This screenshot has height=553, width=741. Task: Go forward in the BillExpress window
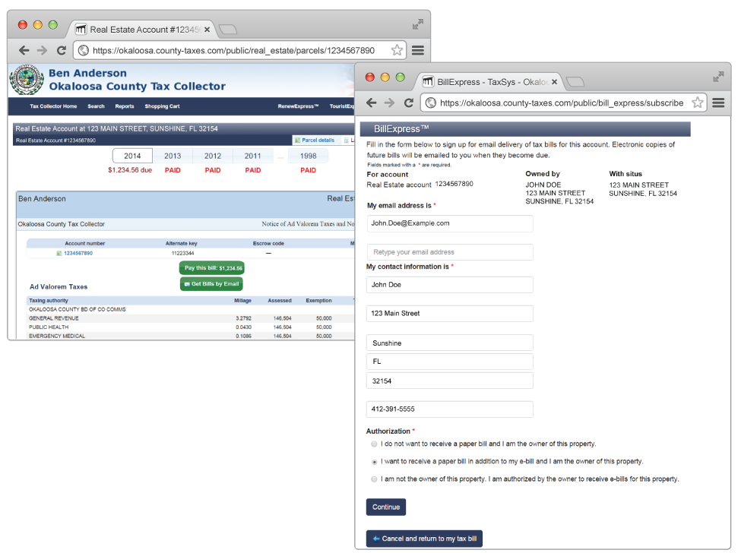(389, 103)
